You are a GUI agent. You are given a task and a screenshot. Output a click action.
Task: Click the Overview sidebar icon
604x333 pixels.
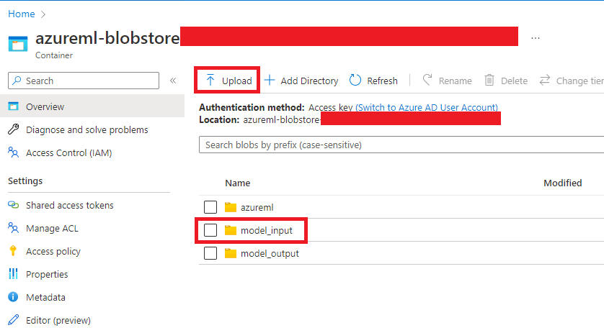(x=14, y=106)
